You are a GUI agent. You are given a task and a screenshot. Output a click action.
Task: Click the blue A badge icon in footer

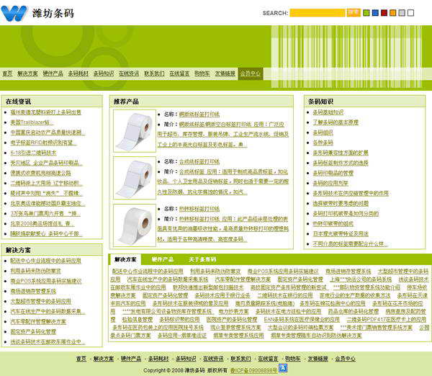tap(283, 368)
